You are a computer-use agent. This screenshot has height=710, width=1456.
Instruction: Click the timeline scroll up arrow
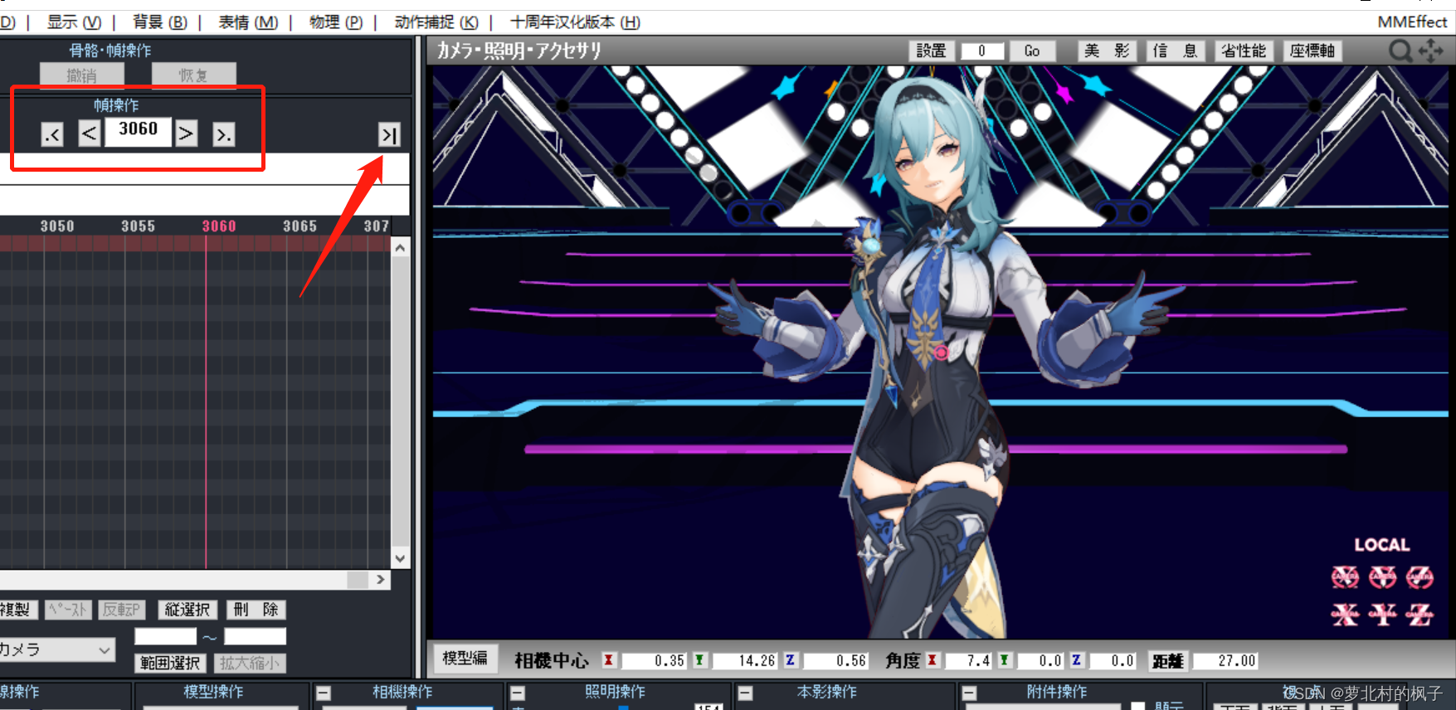click(x=401, y=247)
